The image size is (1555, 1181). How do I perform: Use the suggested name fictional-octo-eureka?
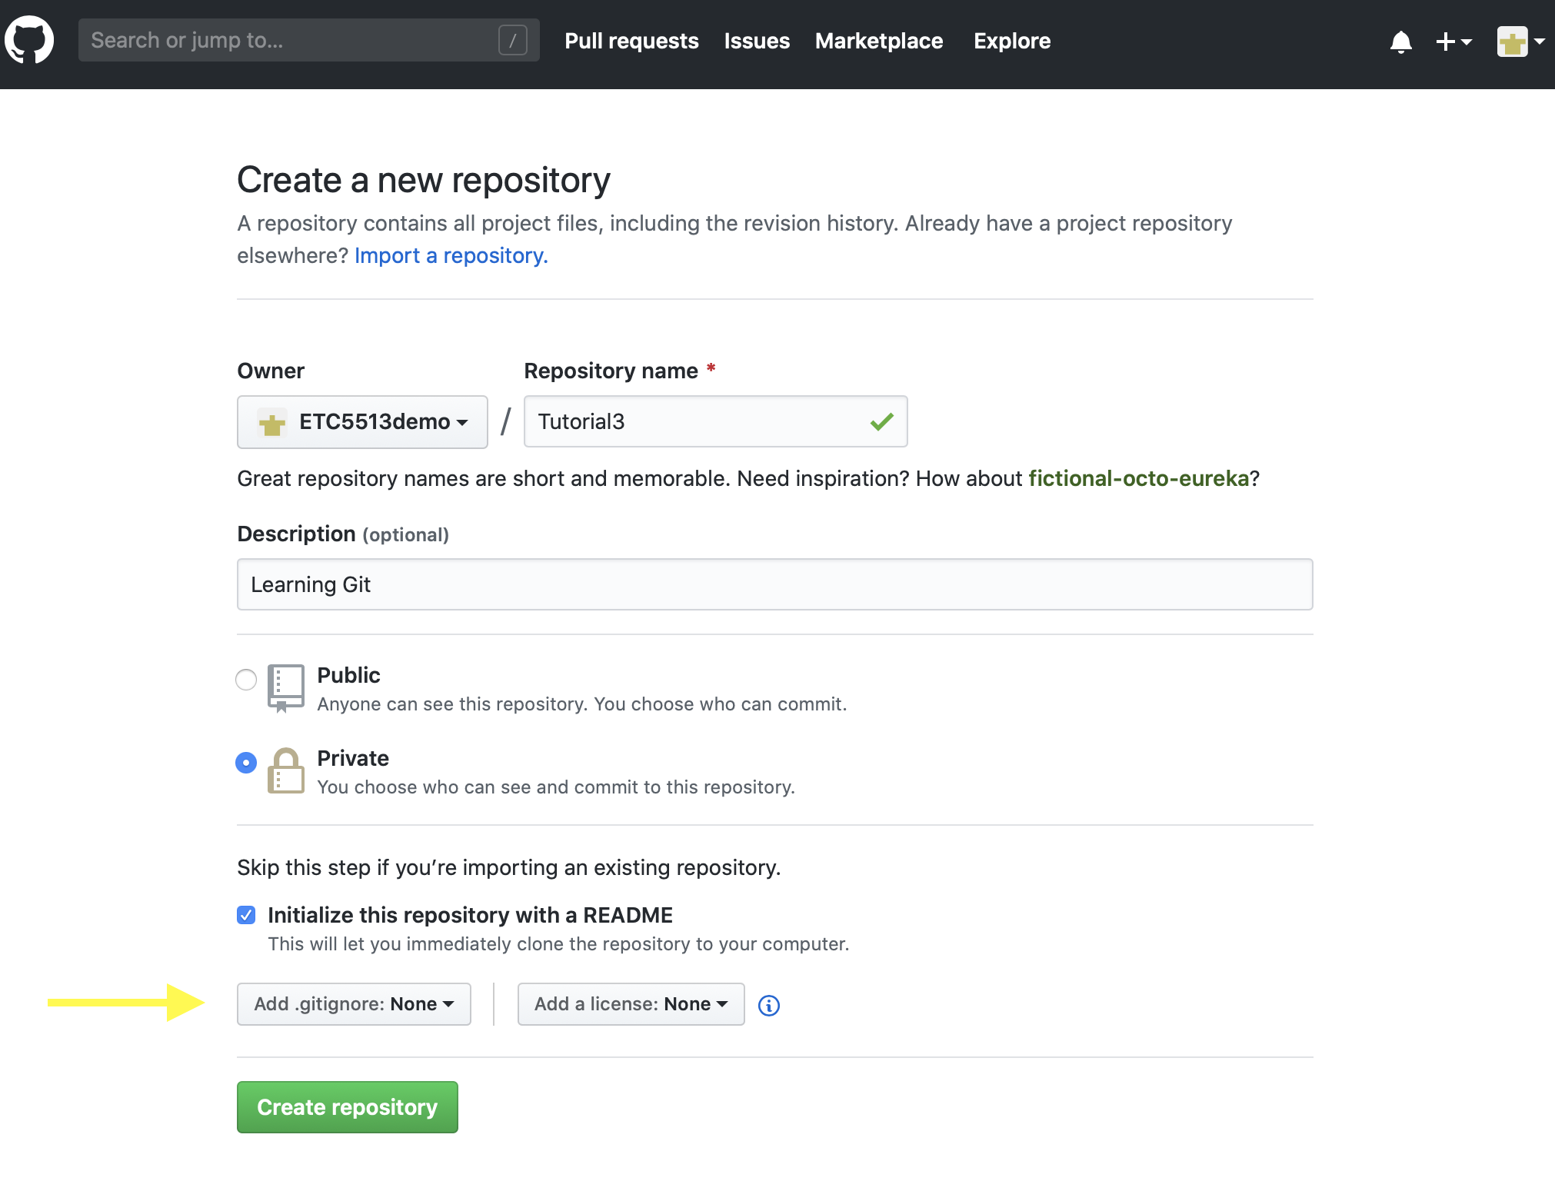pyautogui.click(x=1138, y=478)
